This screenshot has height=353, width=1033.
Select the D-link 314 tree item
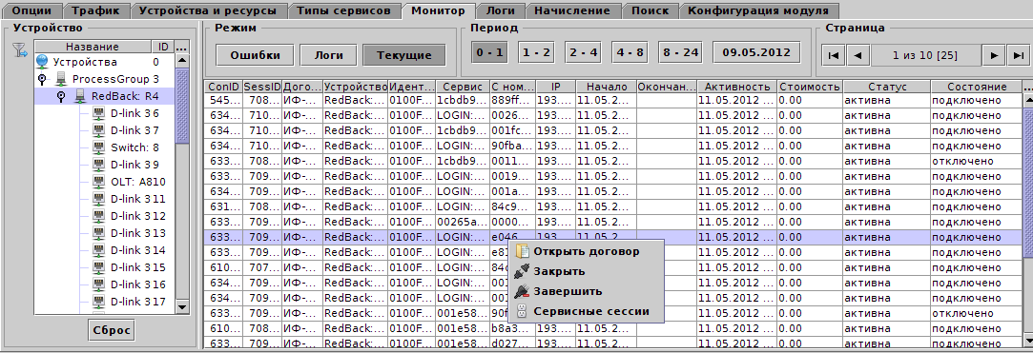pyautogui.click(x=137, y=250)
